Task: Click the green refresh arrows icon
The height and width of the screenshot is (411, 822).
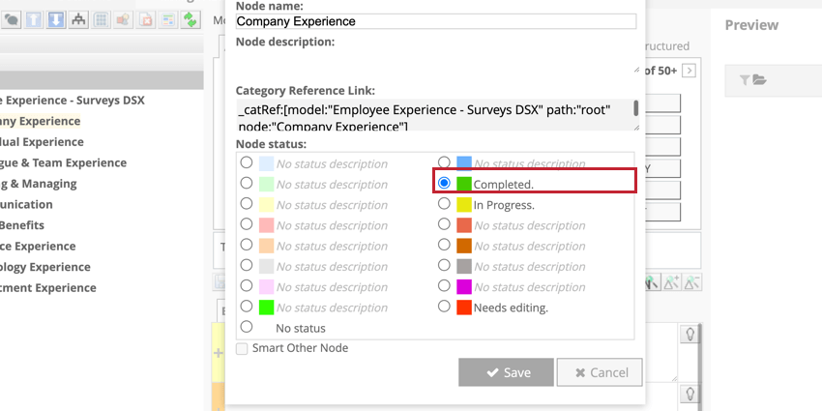Action: click(x=191, y=20)
